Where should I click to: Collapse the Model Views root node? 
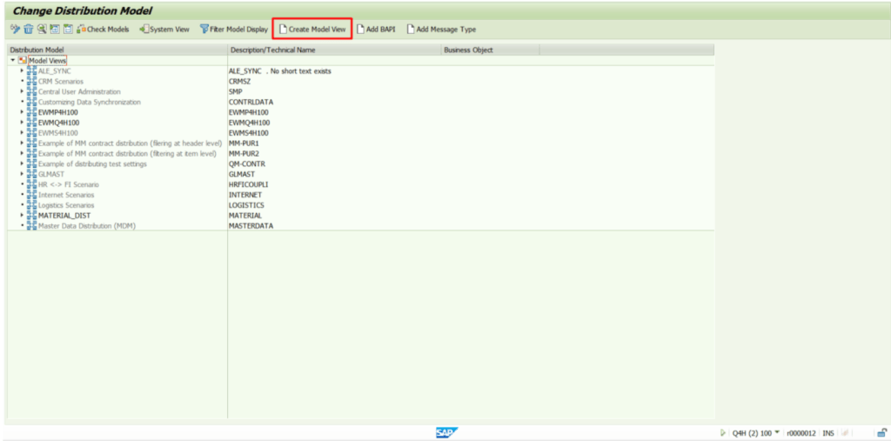tap(12, 61)
